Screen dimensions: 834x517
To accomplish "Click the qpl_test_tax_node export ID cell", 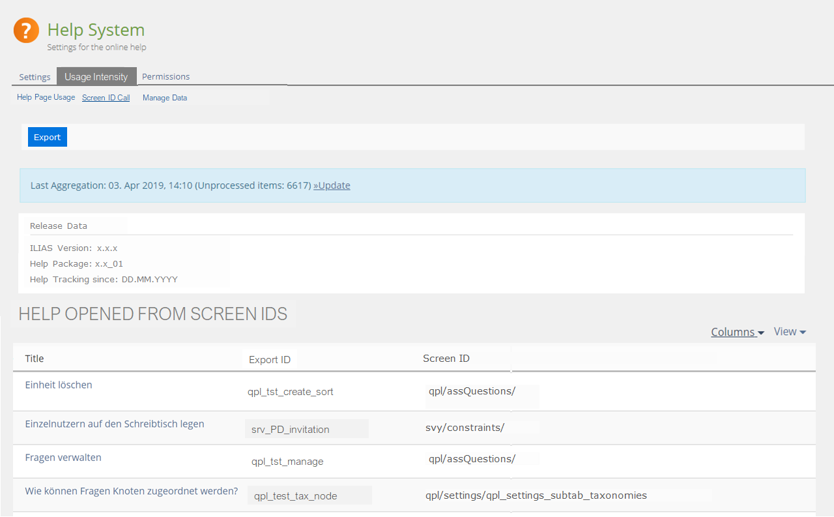I will coord(295,496).
